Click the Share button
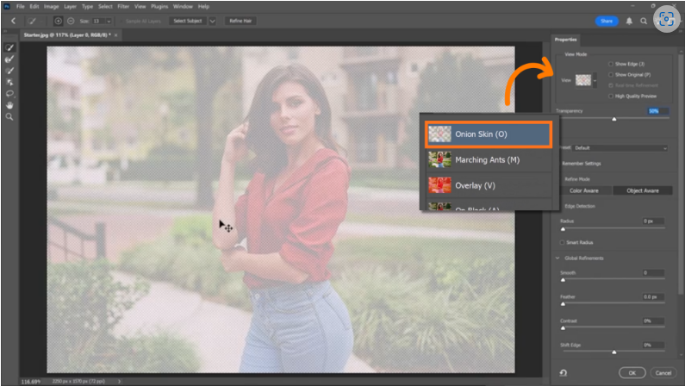 [607, 21]
